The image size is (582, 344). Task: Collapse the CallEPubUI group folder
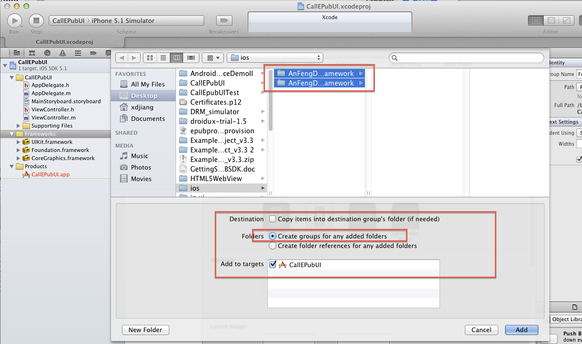11,77
